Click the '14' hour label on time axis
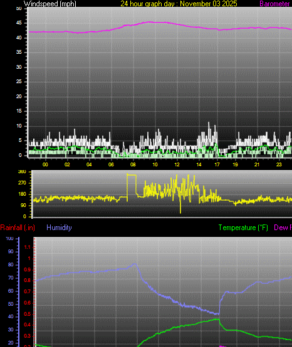Image resolution: width=292 pixels, height=347 pixels. 199,164
